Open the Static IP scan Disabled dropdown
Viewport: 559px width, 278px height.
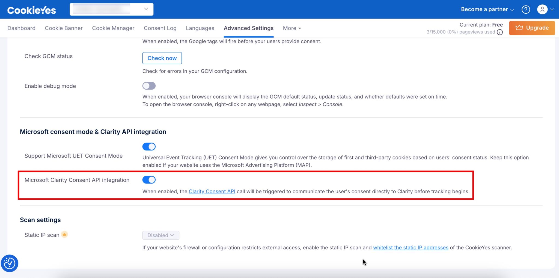point(160,235)
